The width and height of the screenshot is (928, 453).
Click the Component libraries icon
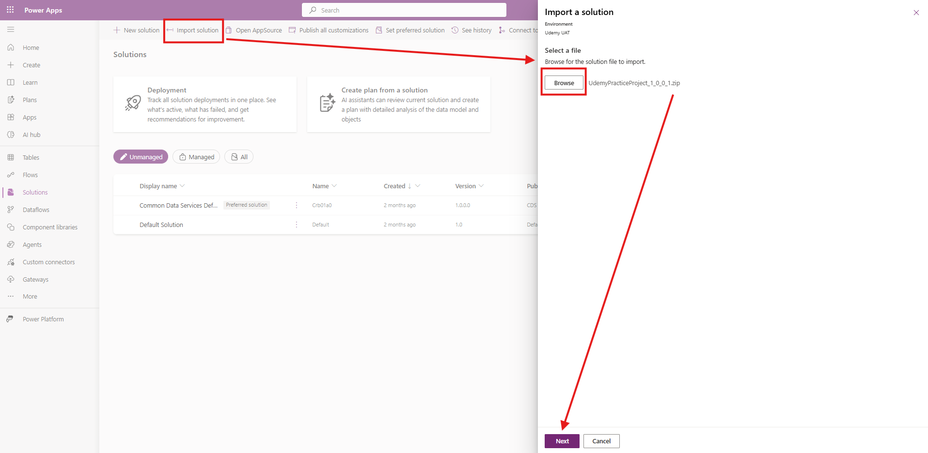point(11,227)
